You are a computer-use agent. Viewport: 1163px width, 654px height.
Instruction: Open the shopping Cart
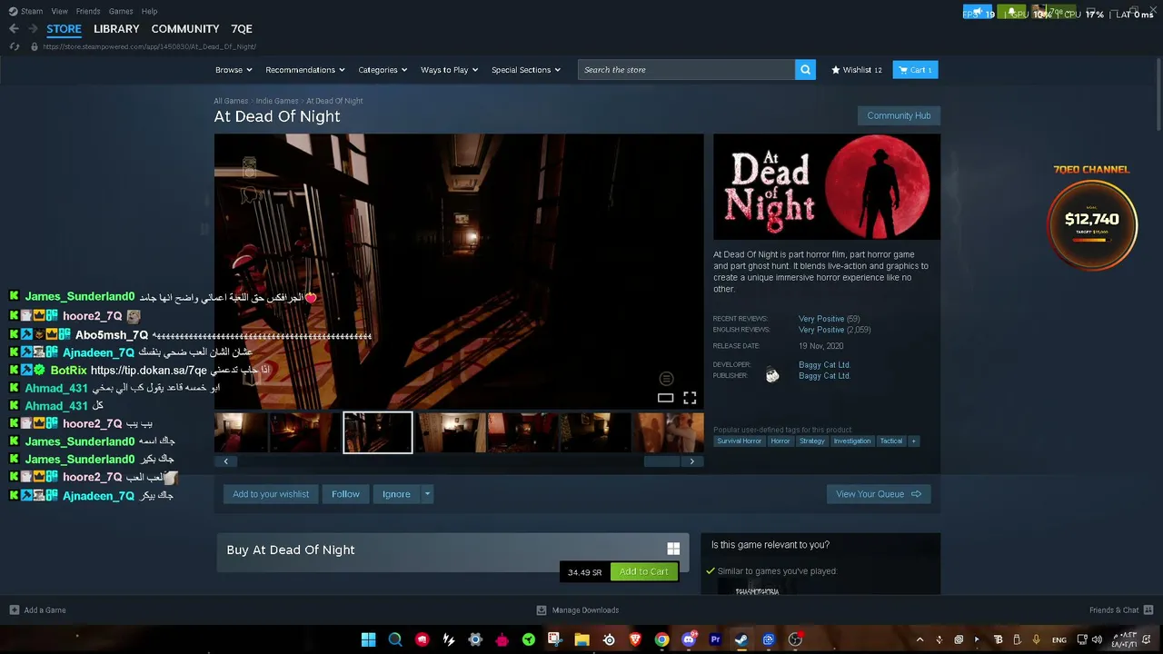pyautogui.click(x=916, y=70)
